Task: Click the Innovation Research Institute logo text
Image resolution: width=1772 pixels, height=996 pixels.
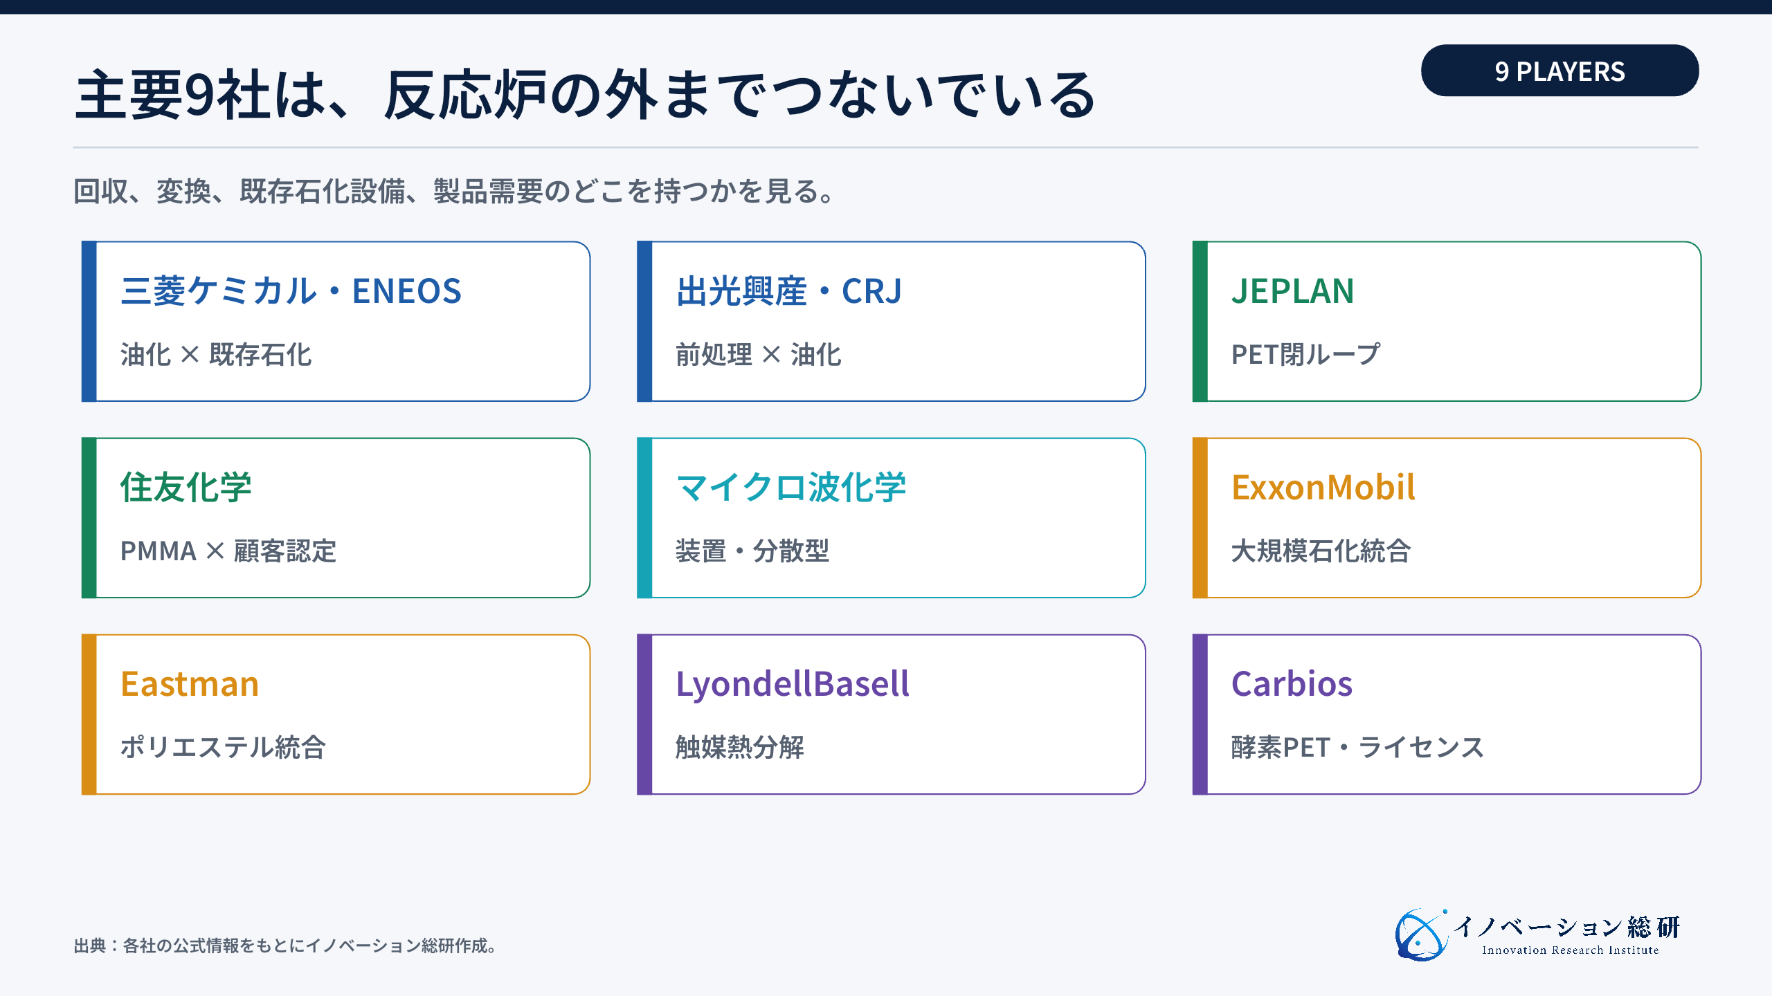Action: coord(1570,950)
